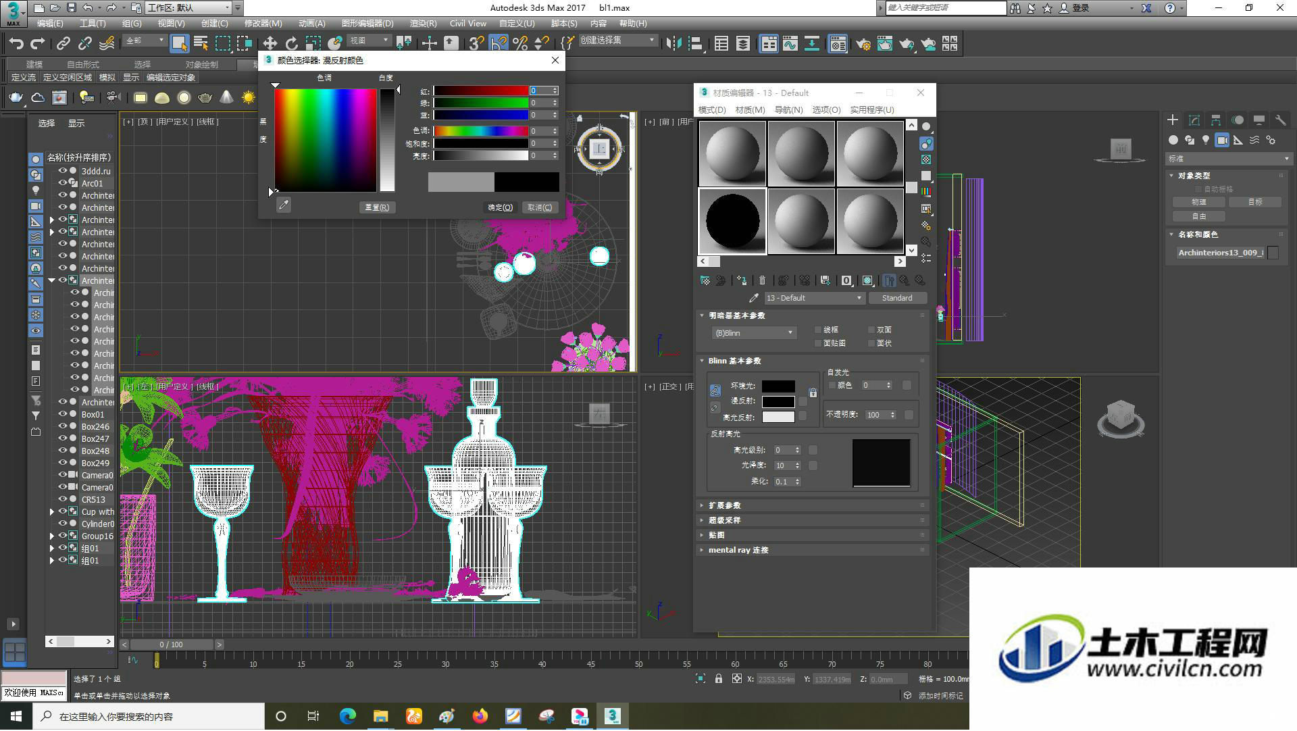
Task: Click the Windows Start button
Action: tap(16, 715)
